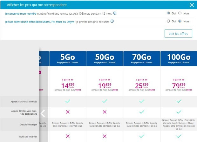
Task: Select Non for keeping my number
Action: click(x=180, y=13)
